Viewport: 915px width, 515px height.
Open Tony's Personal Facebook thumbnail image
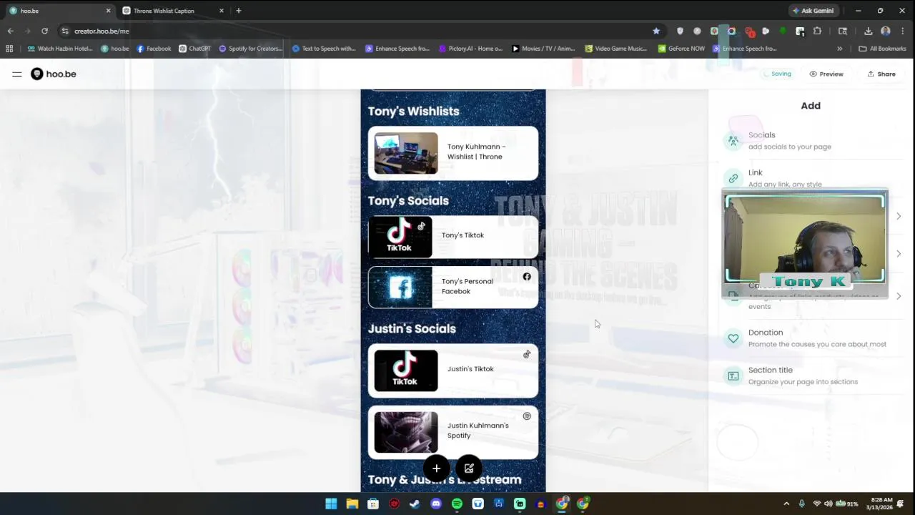click(x=400, y=288)
